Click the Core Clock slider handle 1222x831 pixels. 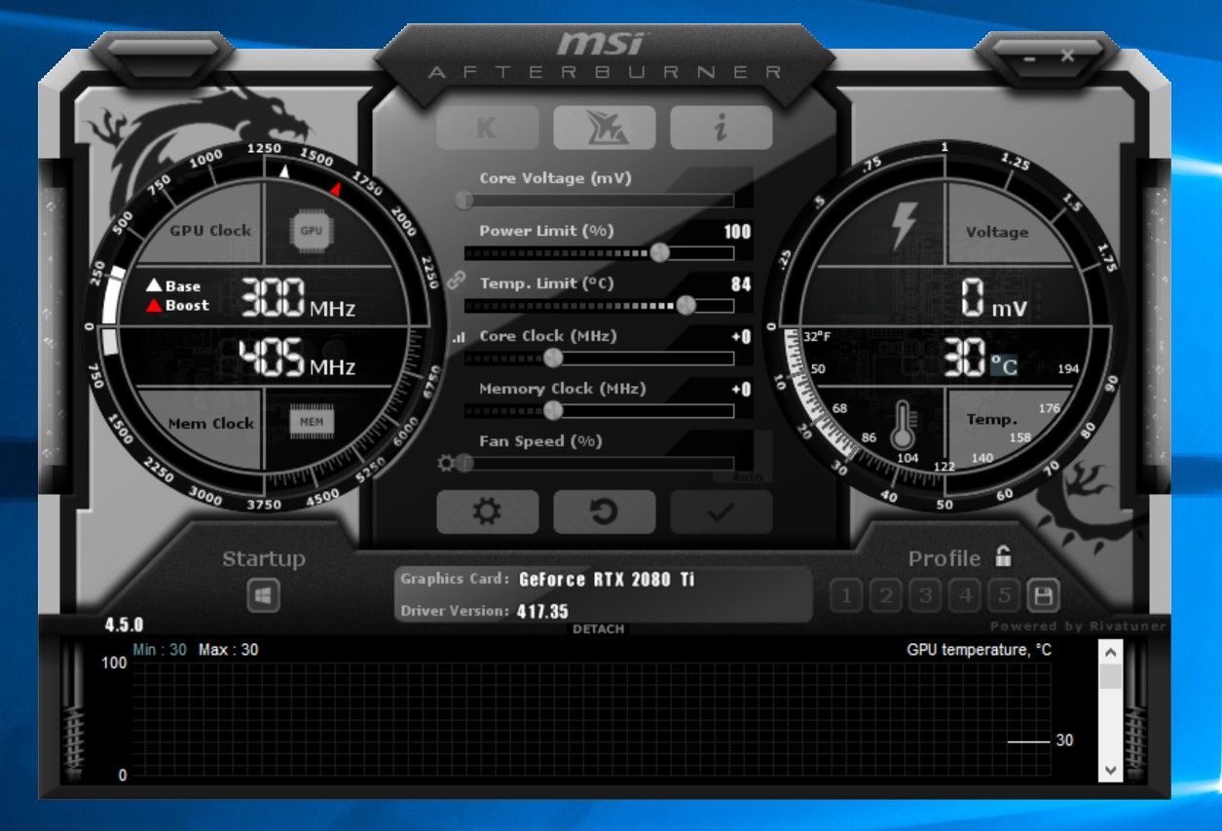[553, 359]
